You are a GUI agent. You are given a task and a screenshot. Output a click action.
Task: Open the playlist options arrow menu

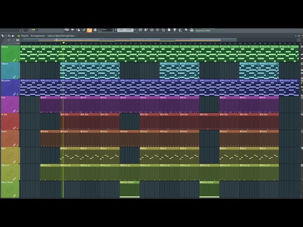pos(2,36)
